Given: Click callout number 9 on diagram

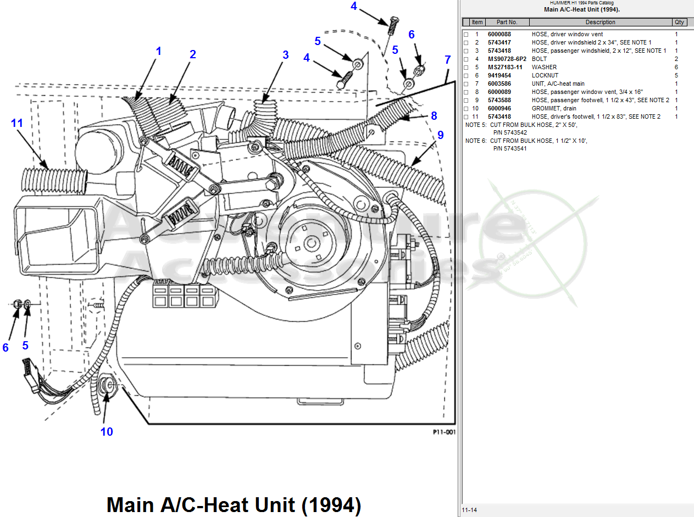Looking at the screenshot, I should pos(440,134).
